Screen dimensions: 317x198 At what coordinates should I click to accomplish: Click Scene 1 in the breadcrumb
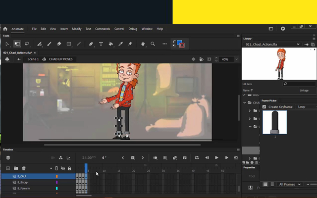(33, 59)
